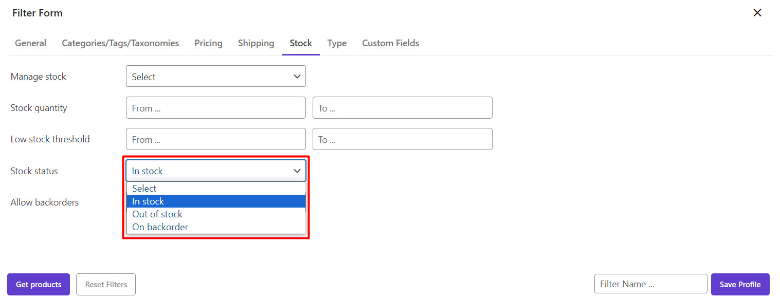Expand the Manage stock dropdown
Image resolution: width=780 pixels, height=298 pixels.
coord(215,77)
